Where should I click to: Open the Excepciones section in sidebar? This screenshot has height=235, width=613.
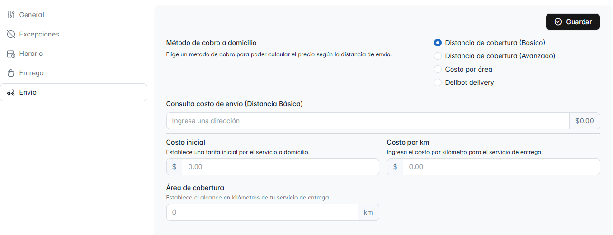click(x=39, y=34)
